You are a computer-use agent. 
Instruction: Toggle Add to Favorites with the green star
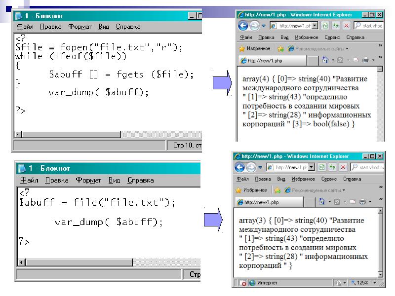[280, 48]
